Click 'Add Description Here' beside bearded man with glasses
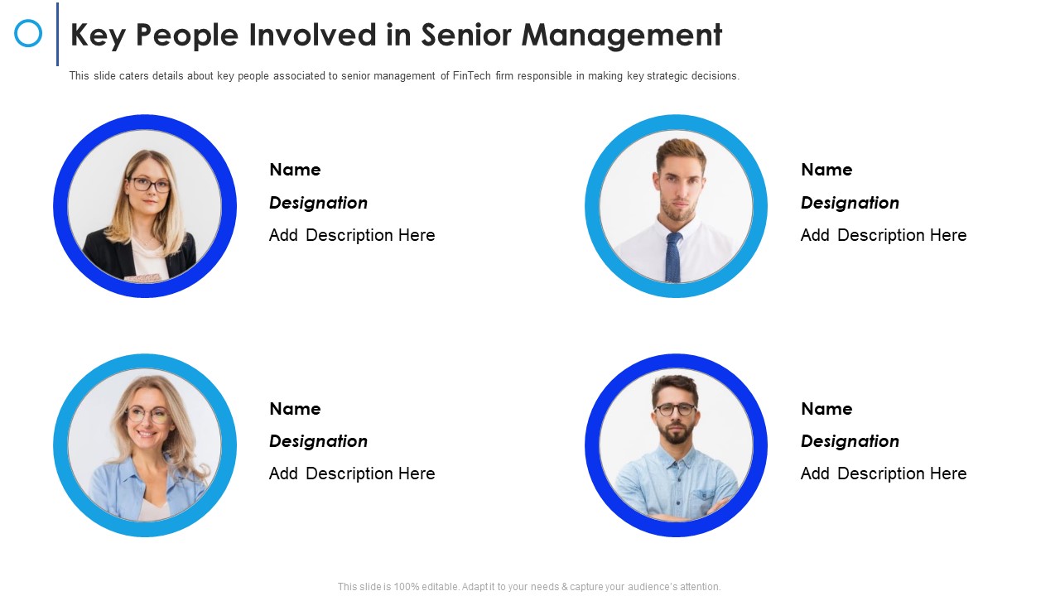The image size is (1060, 596). [x=884, y=473]
